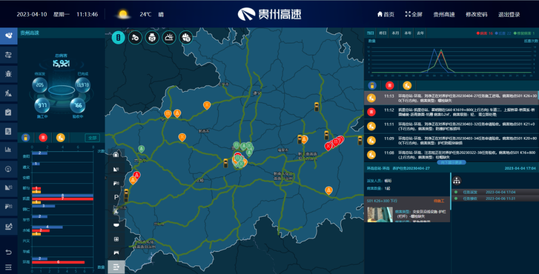Open the bar chart statistics sidebar icon
539x274 pixels.
click(x=8, y=149)
